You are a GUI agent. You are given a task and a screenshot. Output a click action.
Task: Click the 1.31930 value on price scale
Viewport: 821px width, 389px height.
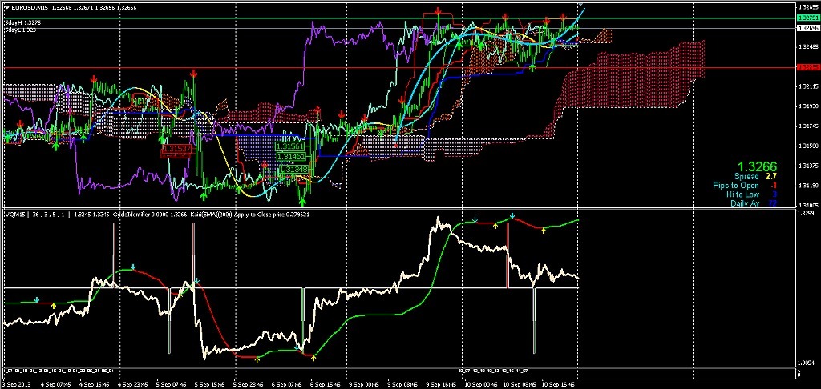point(807,106)
